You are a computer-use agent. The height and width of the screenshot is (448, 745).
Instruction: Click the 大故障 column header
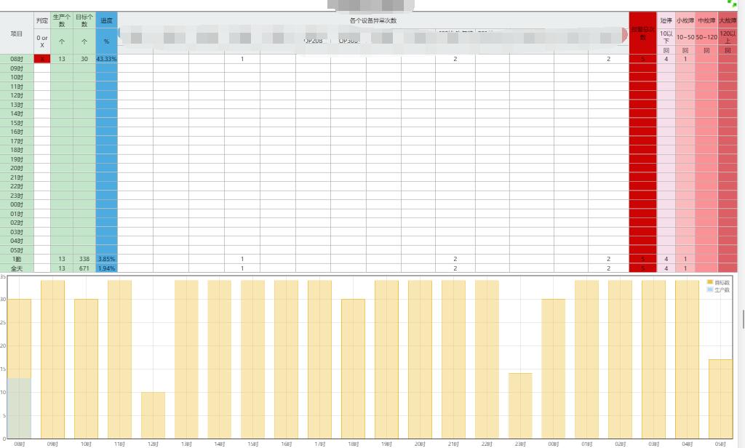(728, 21)
